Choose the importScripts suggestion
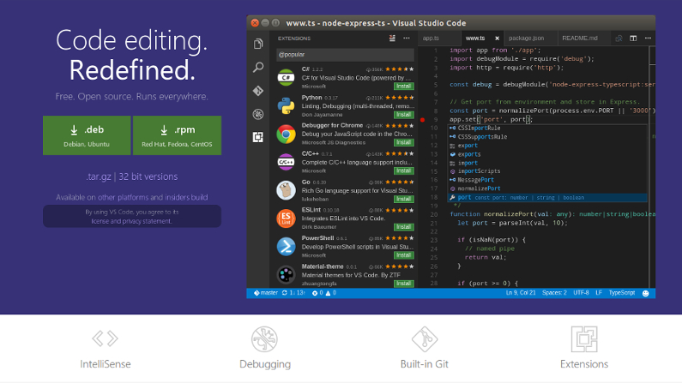 tap(547, 171)
